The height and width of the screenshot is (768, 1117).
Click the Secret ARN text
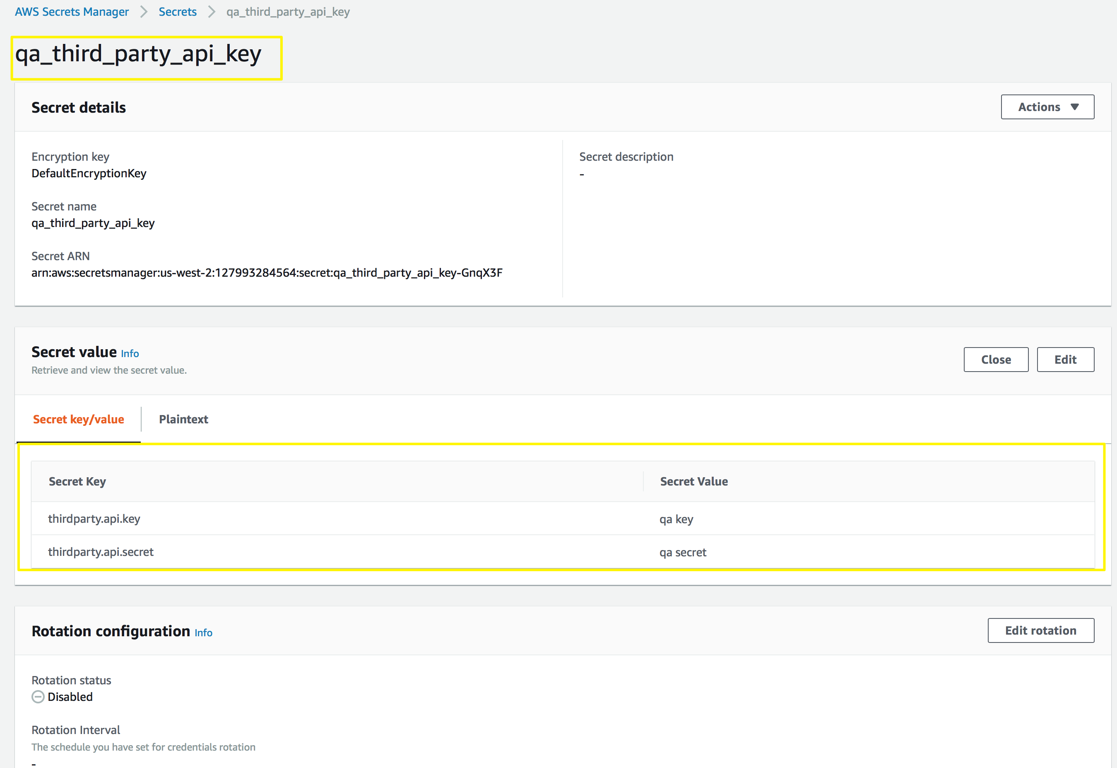(x=267, y=272)
